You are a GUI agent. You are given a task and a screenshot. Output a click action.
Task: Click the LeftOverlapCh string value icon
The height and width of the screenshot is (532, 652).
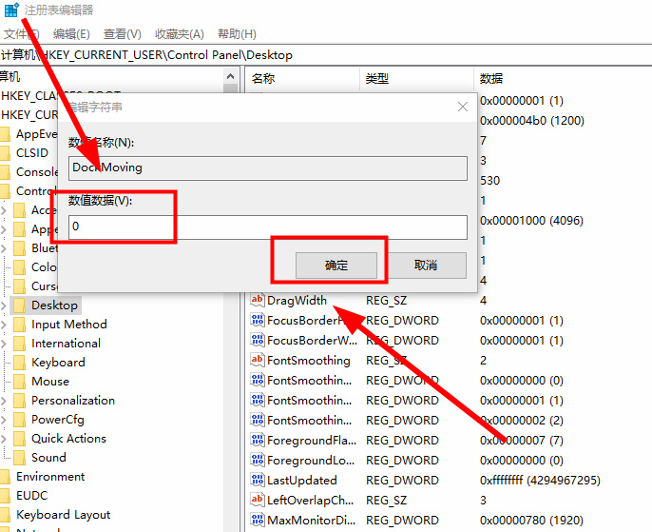pyautogui.click(x=257, y=501)
